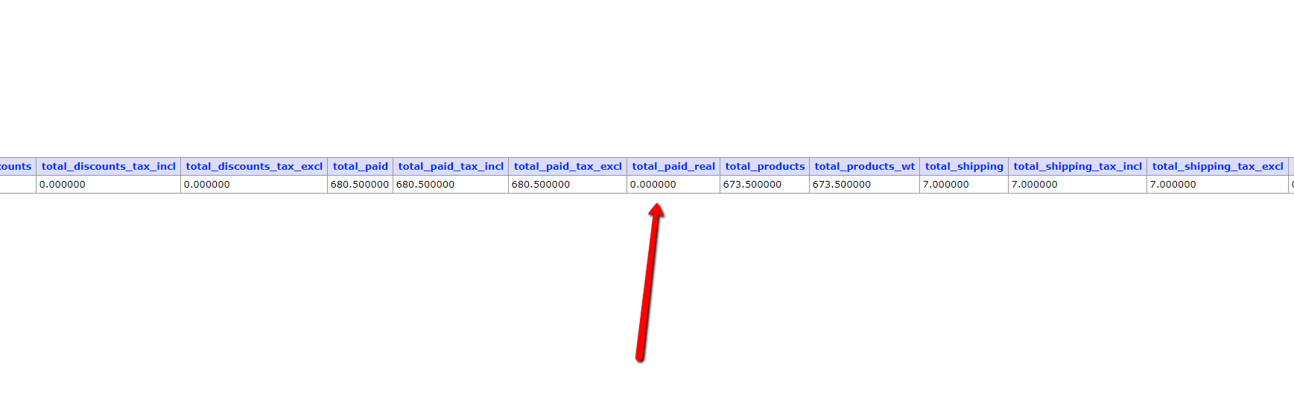Click the total_shipping_tax_incl column header
This screenshot has width=1294, height=408.
(1078, 167)
